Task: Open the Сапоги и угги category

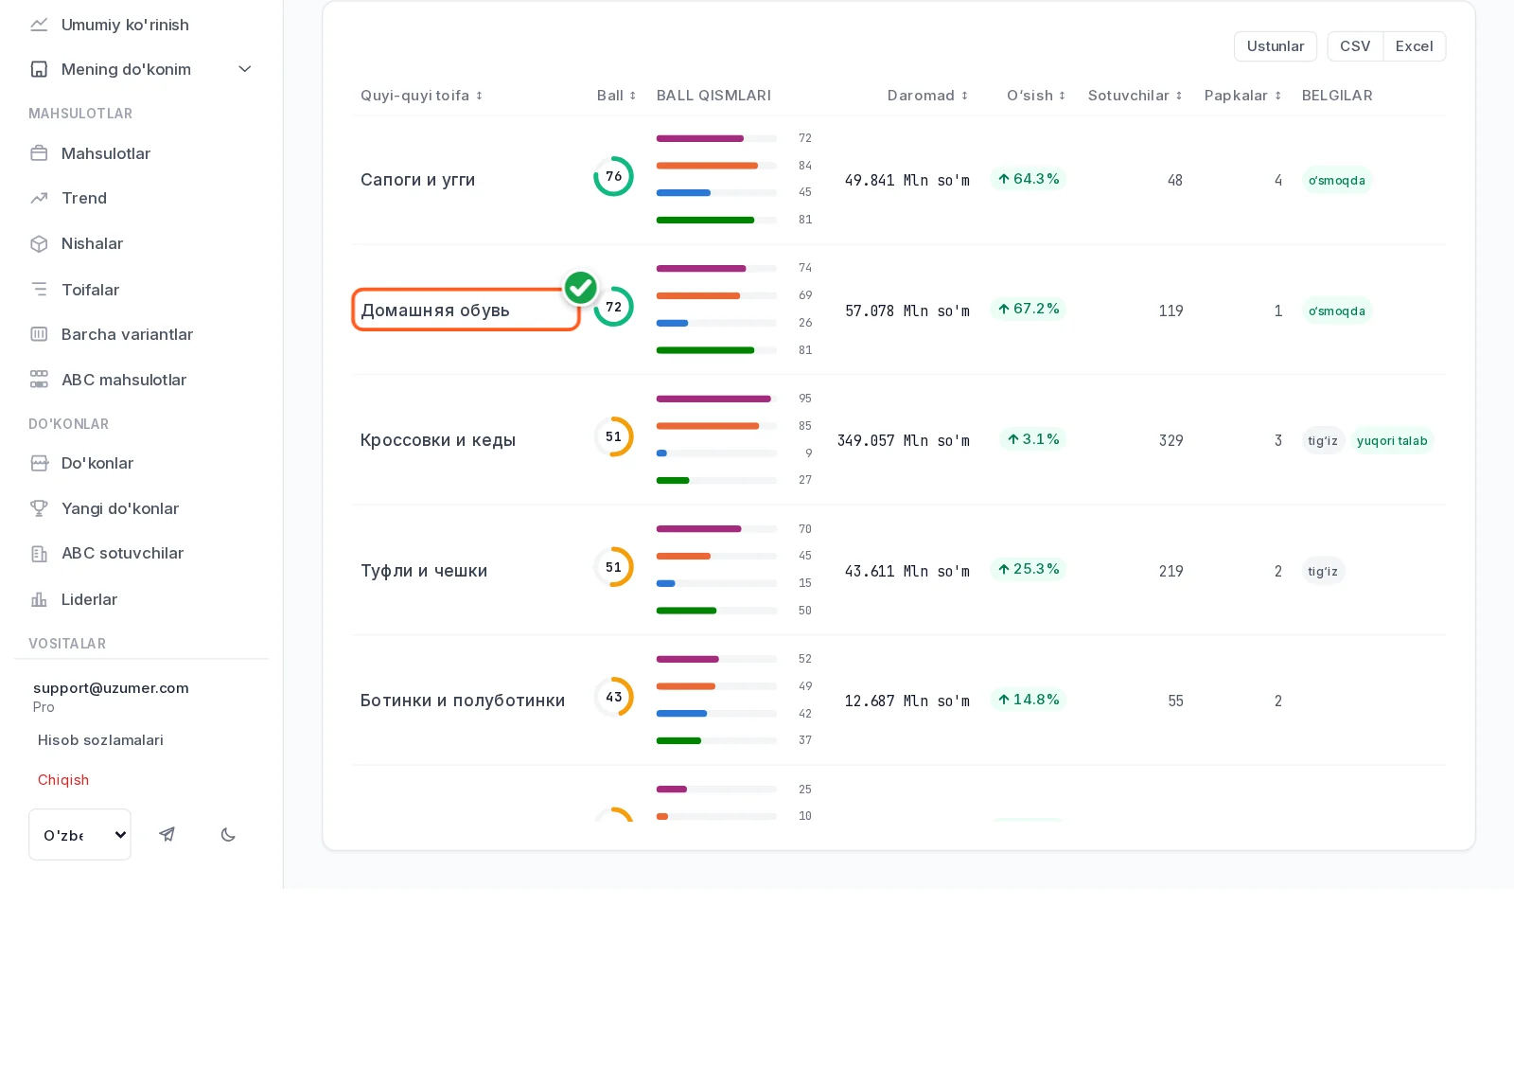Action: (x=418, y=180)
